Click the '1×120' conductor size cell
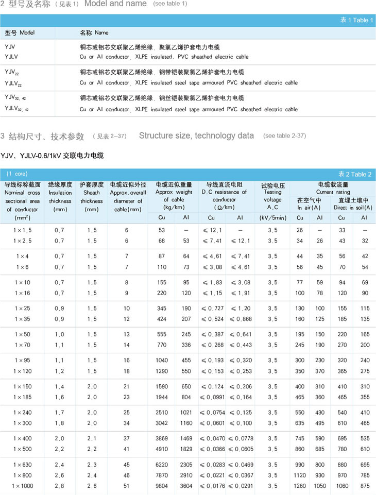This screenshot has width=376, height=495. click(x=23, y=371)
